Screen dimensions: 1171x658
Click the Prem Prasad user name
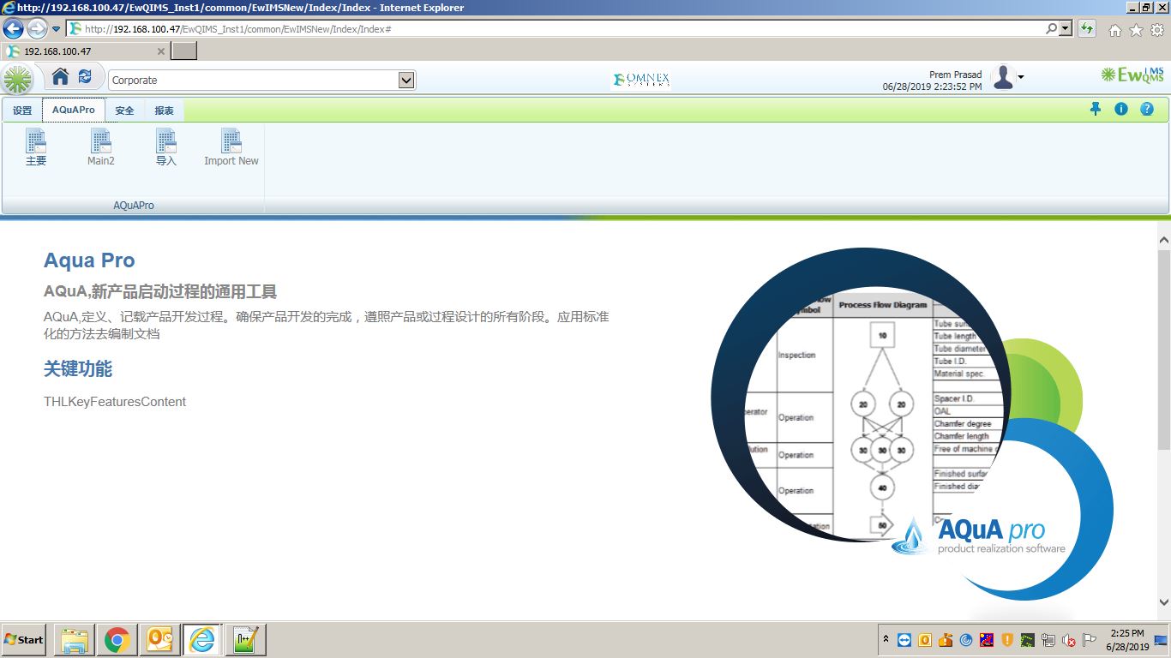[955, 75]
